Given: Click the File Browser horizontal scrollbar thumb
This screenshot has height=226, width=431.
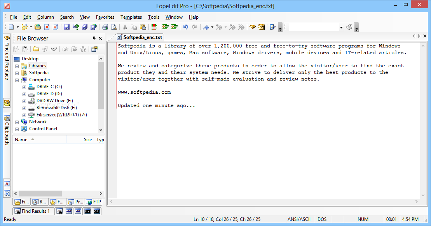Looking at the screenshot, I should tap(40, 193).
